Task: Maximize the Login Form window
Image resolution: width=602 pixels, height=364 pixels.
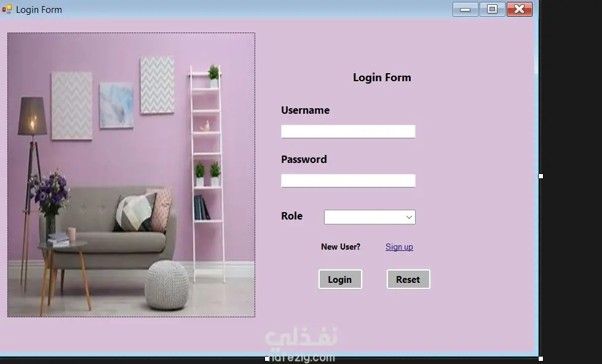Action: (492, 9)
